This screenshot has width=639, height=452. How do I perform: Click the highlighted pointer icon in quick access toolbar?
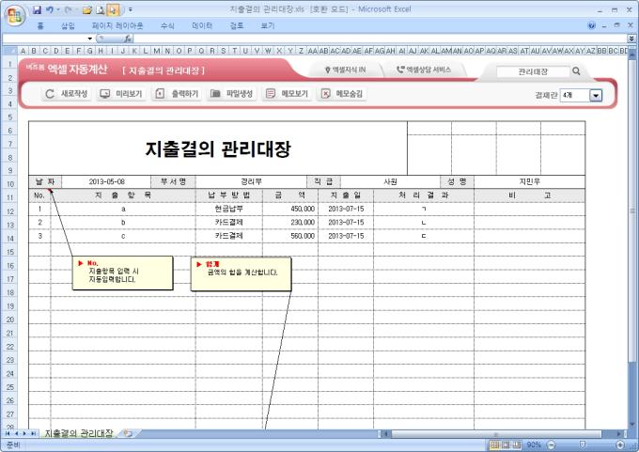tap(113, 9)
